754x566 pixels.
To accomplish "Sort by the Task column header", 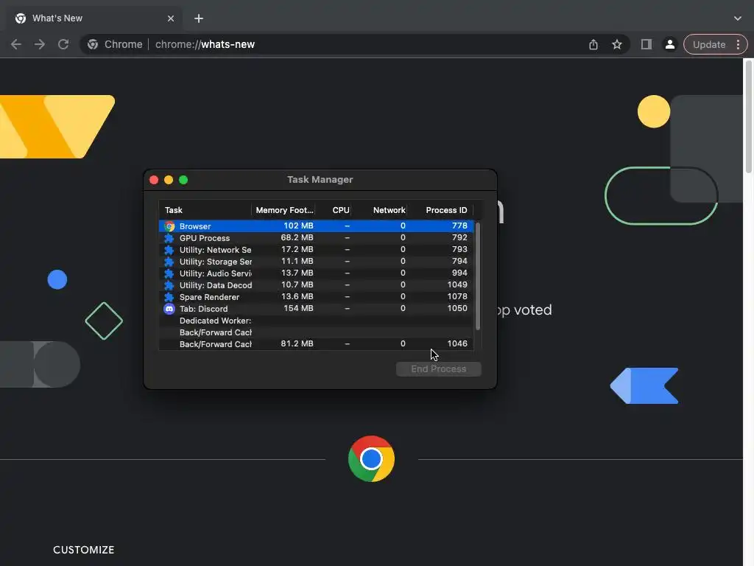I will (x=205, y=210).
